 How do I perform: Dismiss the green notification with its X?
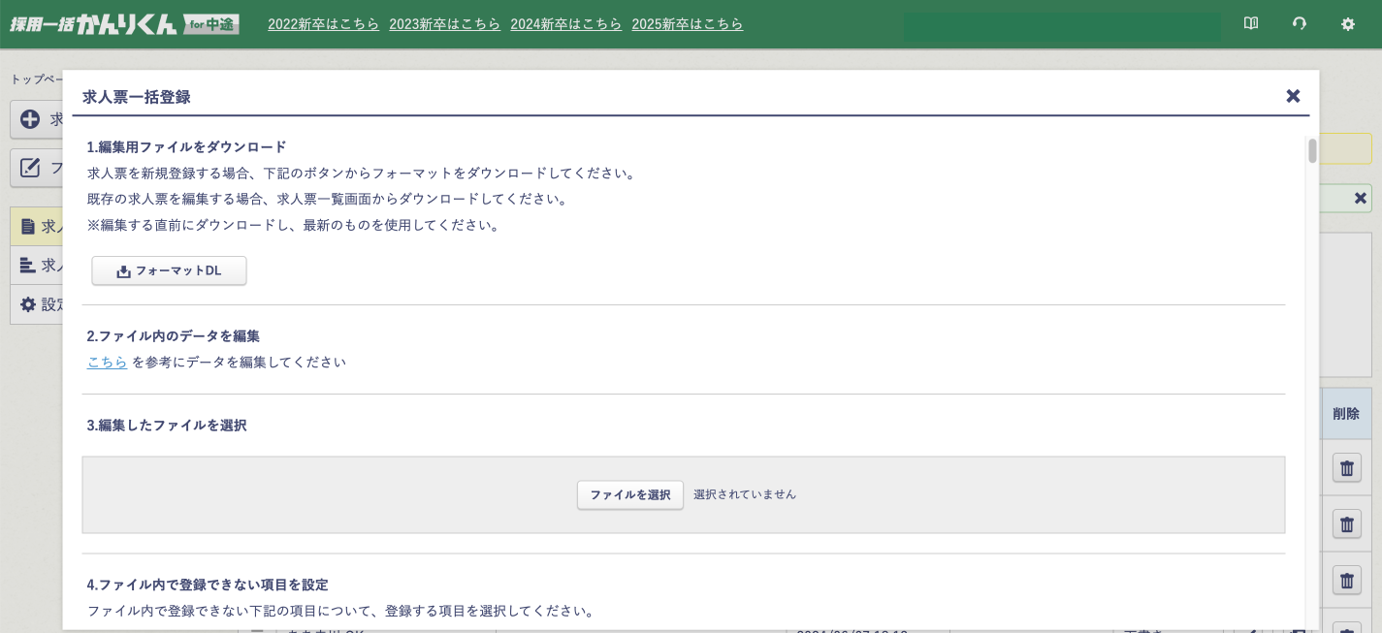[x=1360, y=198]
